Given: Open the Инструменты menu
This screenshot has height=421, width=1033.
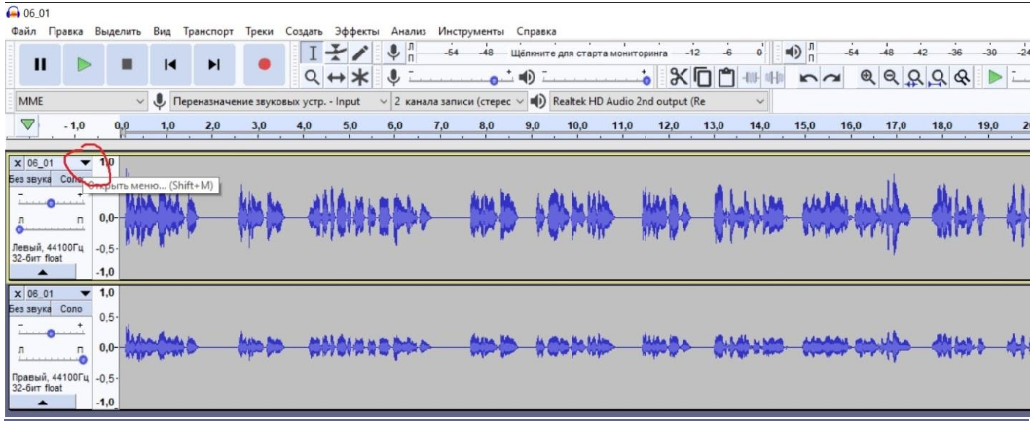Looking at the screenshot, I should [471, 31].
